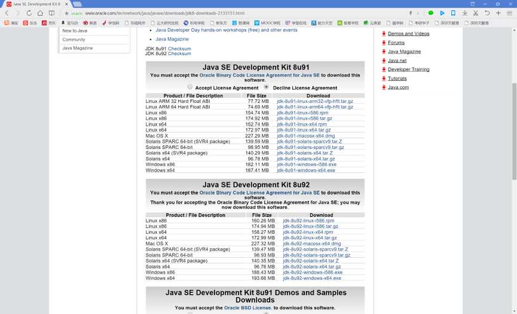Viewport: 517px width, 314px height.
Task: Click the vertical page scrollbar thumb
Action: 514,131
